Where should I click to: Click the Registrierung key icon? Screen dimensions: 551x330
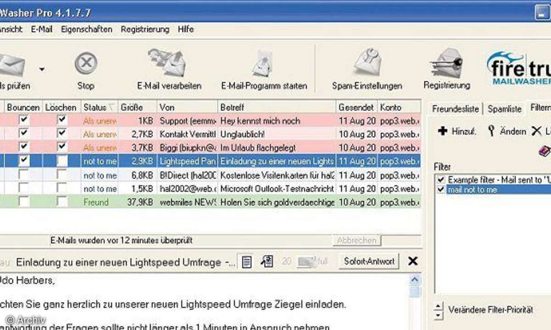click(447, 63)
